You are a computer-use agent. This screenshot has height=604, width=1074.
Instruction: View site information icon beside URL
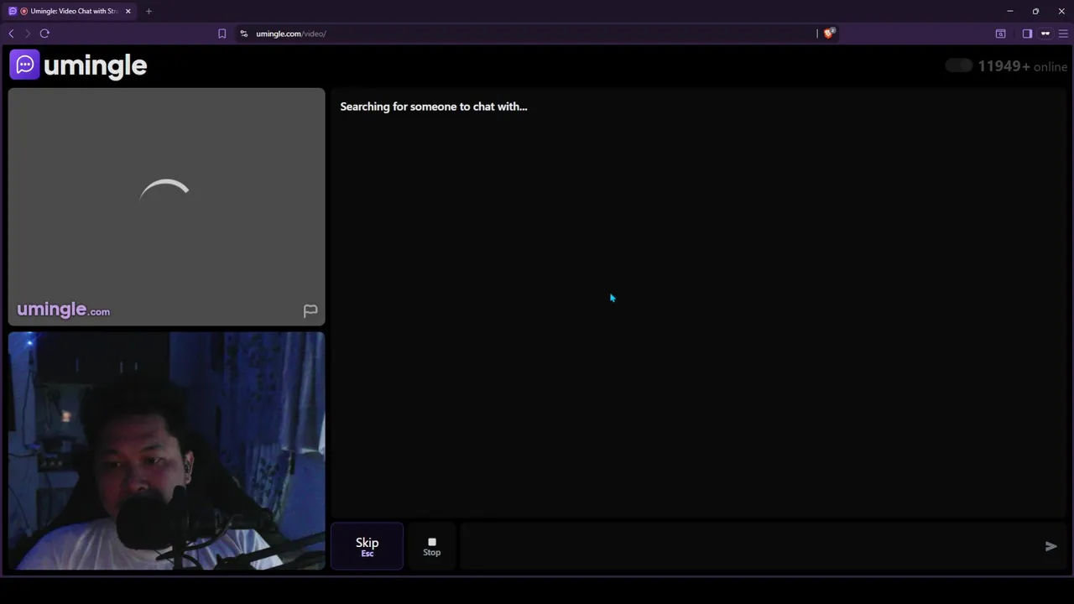243,34
